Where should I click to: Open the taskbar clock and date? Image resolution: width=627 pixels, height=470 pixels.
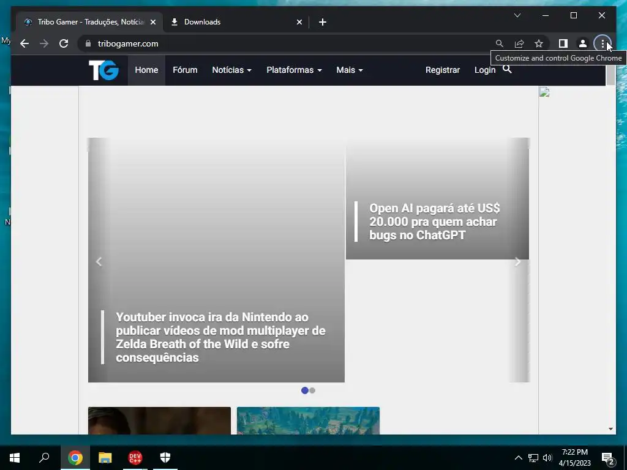click(x=574, y=458)
